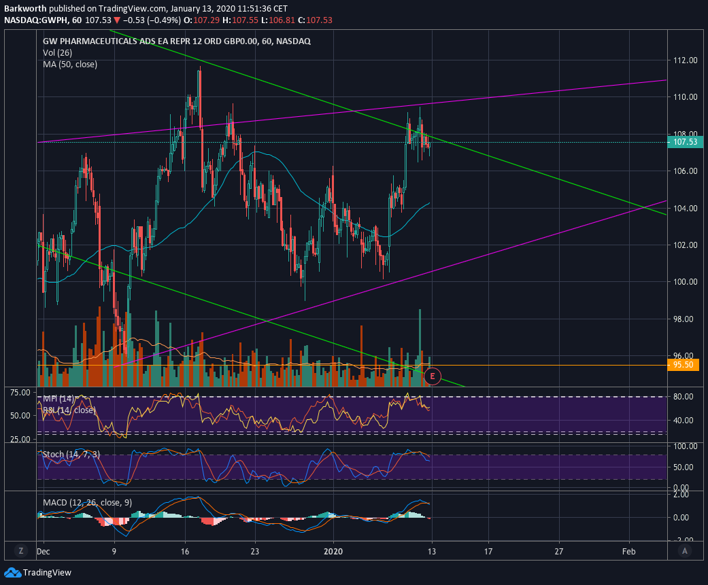
Task: Click the 107.53 current price label
Action: point(685,142)
